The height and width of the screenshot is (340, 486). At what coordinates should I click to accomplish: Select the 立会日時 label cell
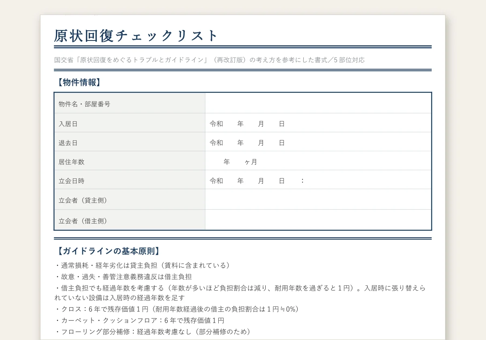[x=130, y=180]
